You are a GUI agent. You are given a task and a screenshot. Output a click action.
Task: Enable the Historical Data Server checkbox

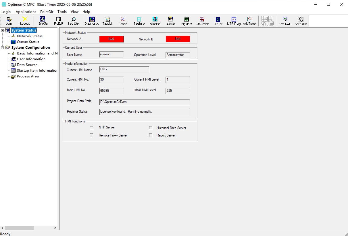150,128
